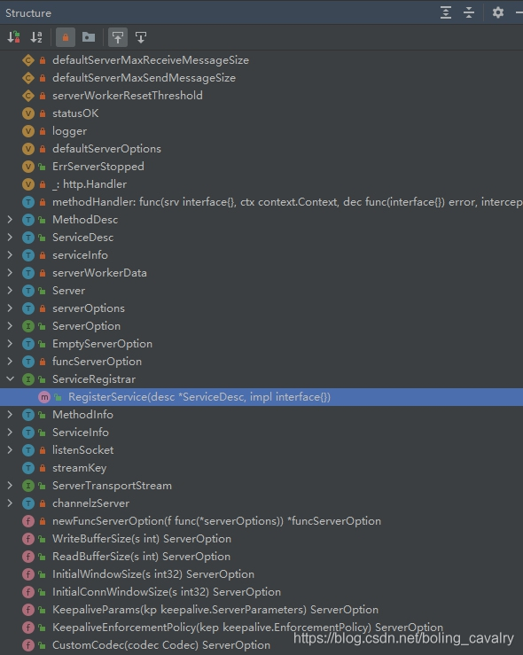
Task: Select the defaultServerOptions text
Action: 106,149
